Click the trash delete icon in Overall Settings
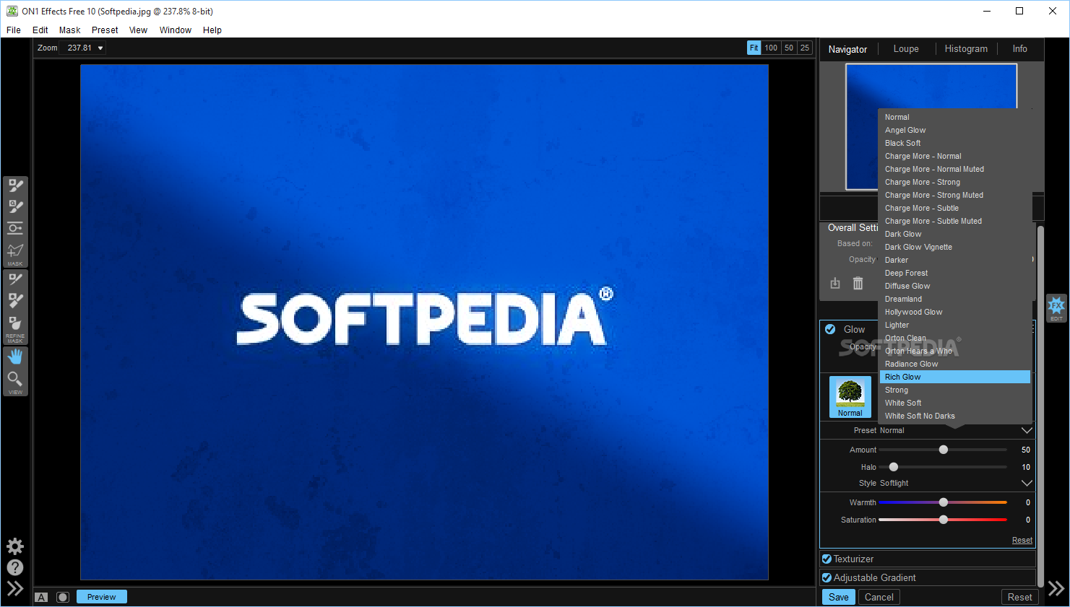This screenshot has width=1070, height=607. pos(858,283)
